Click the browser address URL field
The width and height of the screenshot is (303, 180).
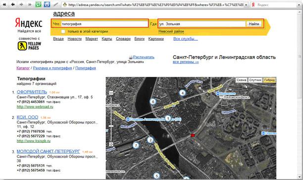pos(155,5)
